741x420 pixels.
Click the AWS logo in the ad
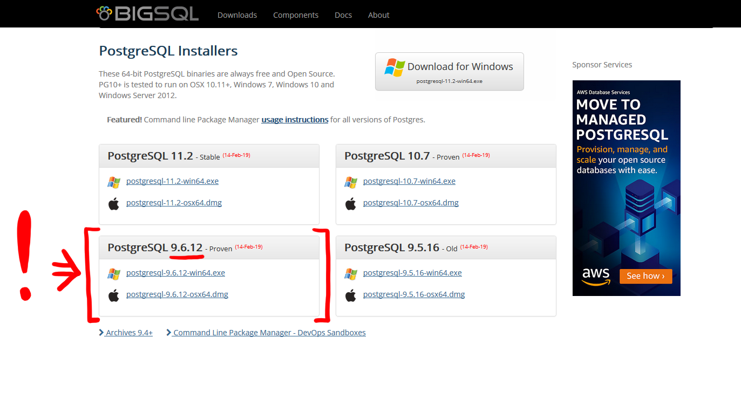coord(596,276)
